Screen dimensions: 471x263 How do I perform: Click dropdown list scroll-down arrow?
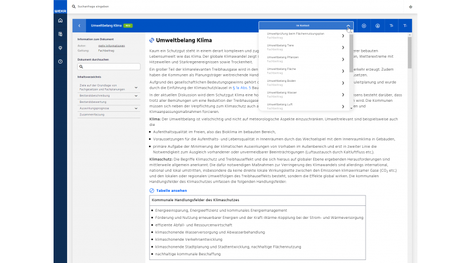(351, 108)
